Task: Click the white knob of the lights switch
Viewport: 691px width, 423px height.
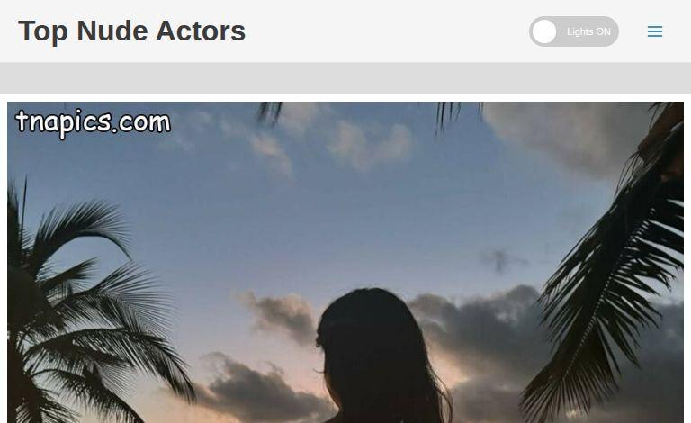Action: coord(544,31)
